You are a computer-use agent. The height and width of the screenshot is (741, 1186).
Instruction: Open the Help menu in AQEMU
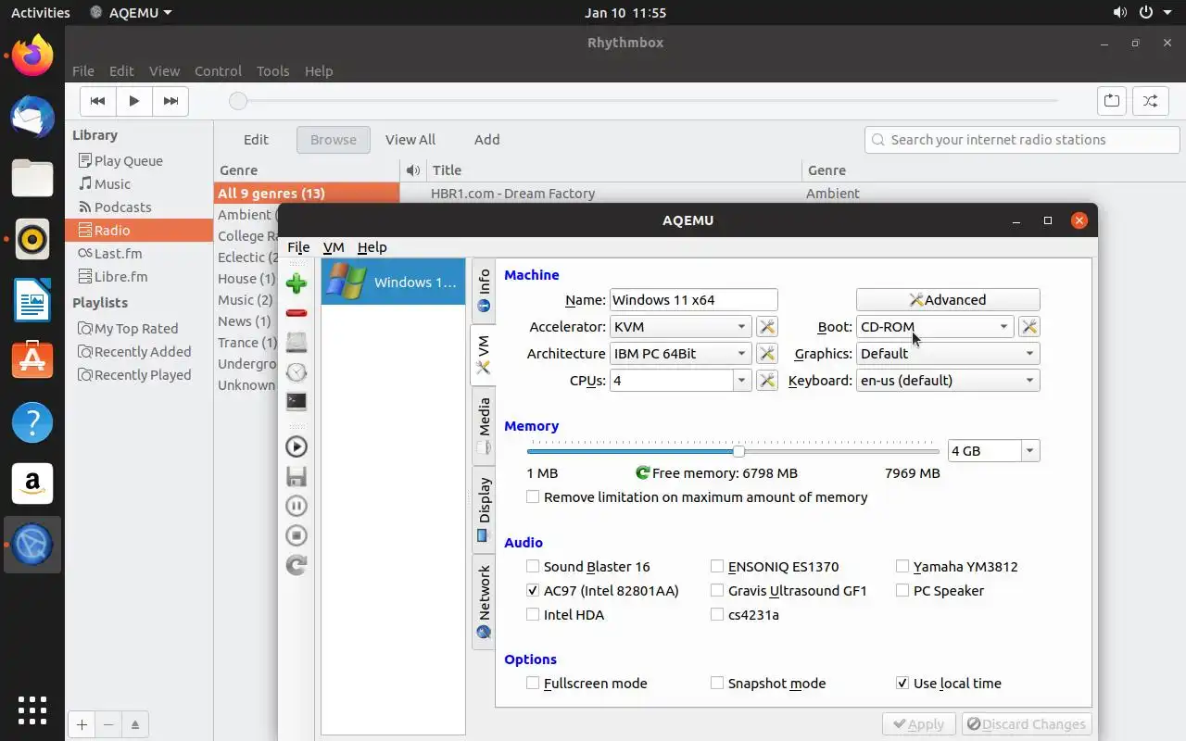(x=372, y=247)
